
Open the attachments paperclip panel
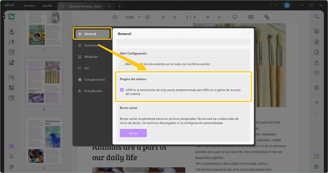click(x=11, y=167)
